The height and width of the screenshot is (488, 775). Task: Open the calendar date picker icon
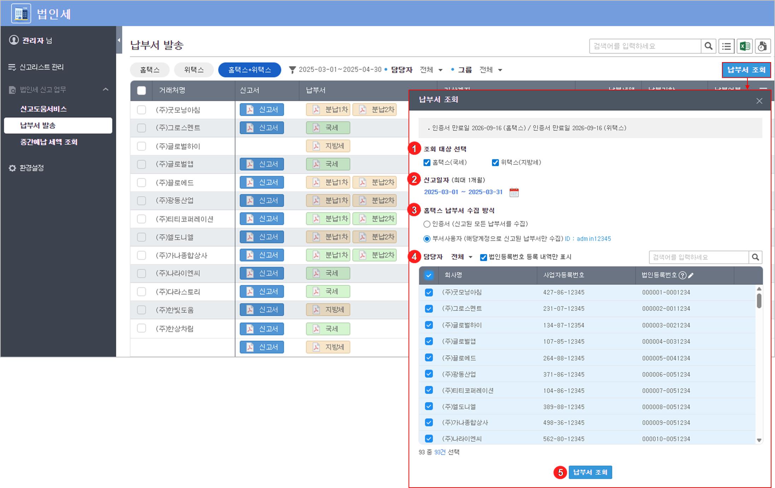pos(514,192)
